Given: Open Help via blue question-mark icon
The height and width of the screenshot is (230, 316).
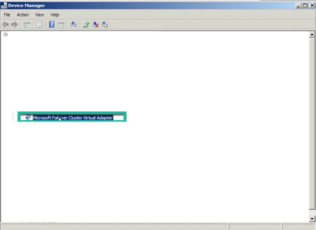Looking at the screenshot, I should pos(52,25).
